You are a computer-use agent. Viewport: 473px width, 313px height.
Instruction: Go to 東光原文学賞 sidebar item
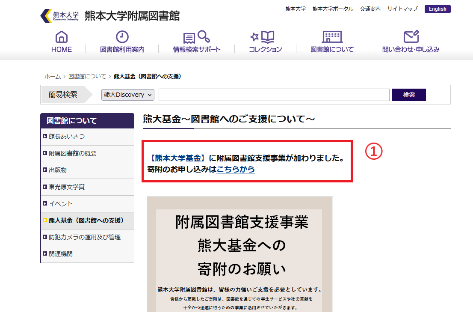click(x=67, y=187)
